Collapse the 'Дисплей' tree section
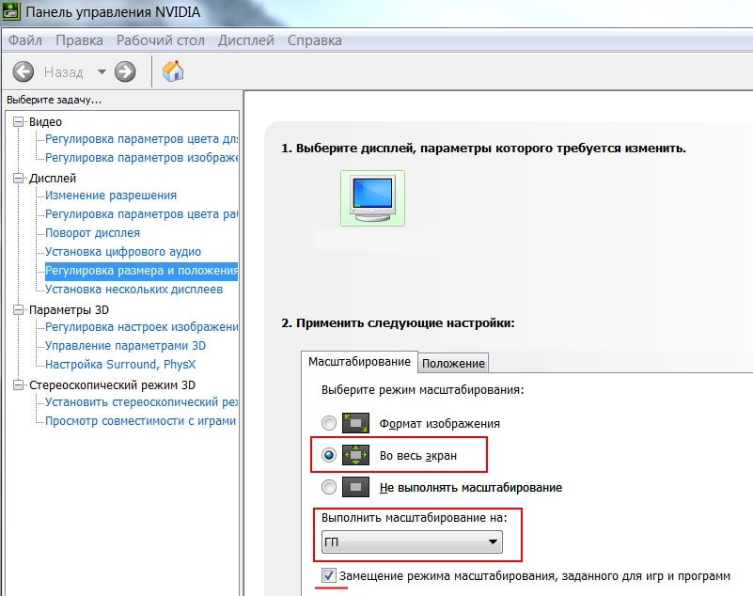This screenshot has width=753, height=596. (x=20, y=178)
